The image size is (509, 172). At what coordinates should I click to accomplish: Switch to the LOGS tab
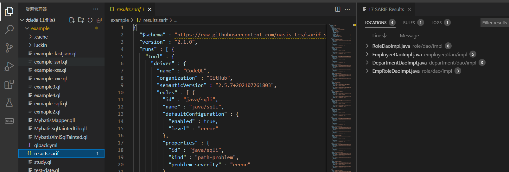click(x=436, y=22)
